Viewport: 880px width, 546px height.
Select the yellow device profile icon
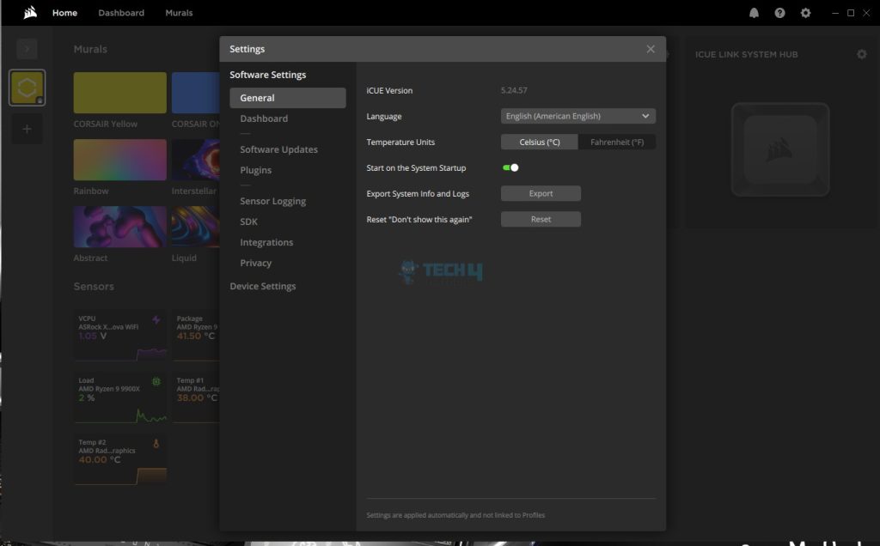[x=27, y=88]
